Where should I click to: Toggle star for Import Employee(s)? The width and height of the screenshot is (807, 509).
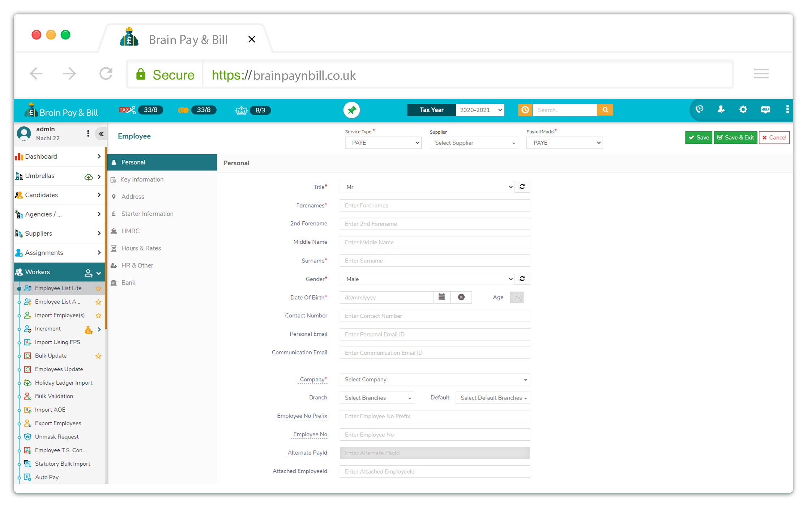point(98,316)
